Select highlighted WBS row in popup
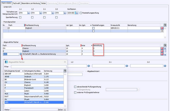This screenshot has height=111, width=170. (34, 102)
